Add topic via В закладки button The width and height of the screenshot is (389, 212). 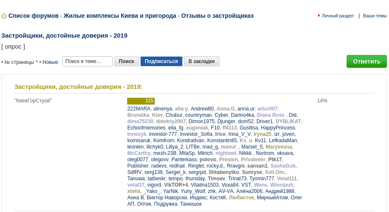coord(202,61)
